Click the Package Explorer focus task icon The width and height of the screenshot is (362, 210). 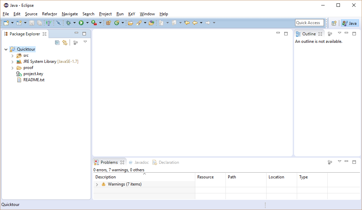tap(75, 42)
